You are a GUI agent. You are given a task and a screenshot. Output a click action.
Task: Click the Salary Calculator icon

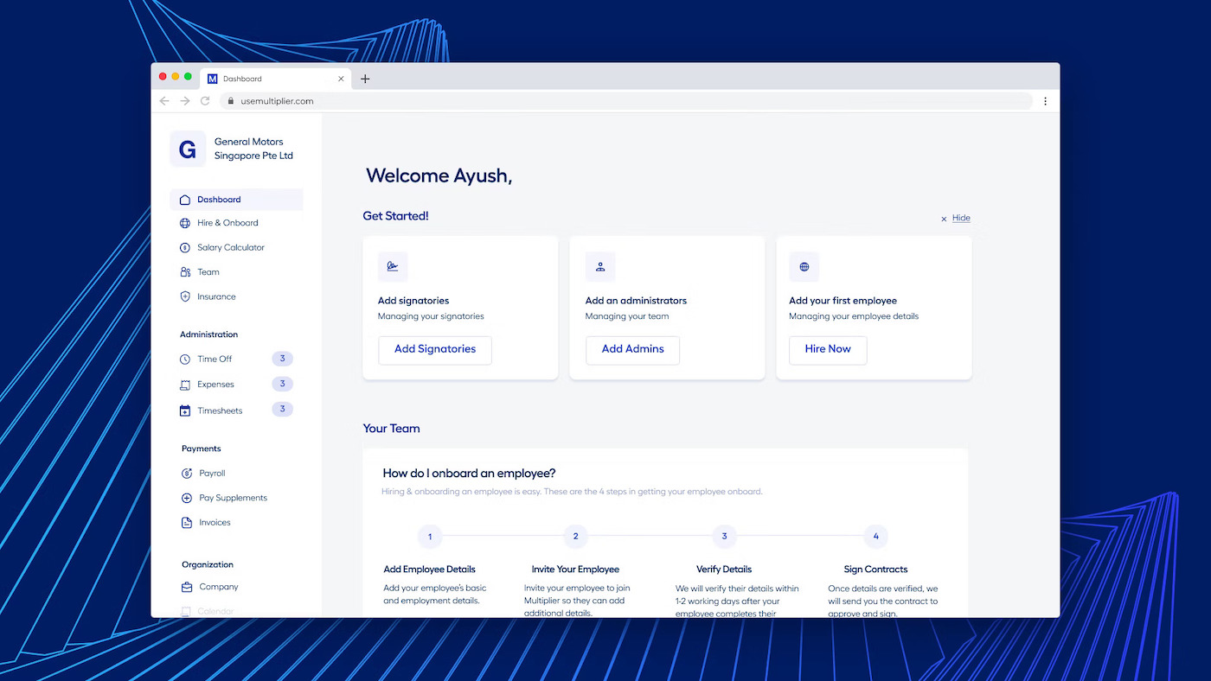pyautogui.click(x=184, y=247)
